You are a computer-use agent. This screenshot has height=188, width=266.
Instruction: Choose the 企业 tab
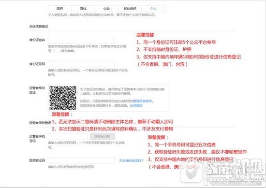click(x=106, y=9)
